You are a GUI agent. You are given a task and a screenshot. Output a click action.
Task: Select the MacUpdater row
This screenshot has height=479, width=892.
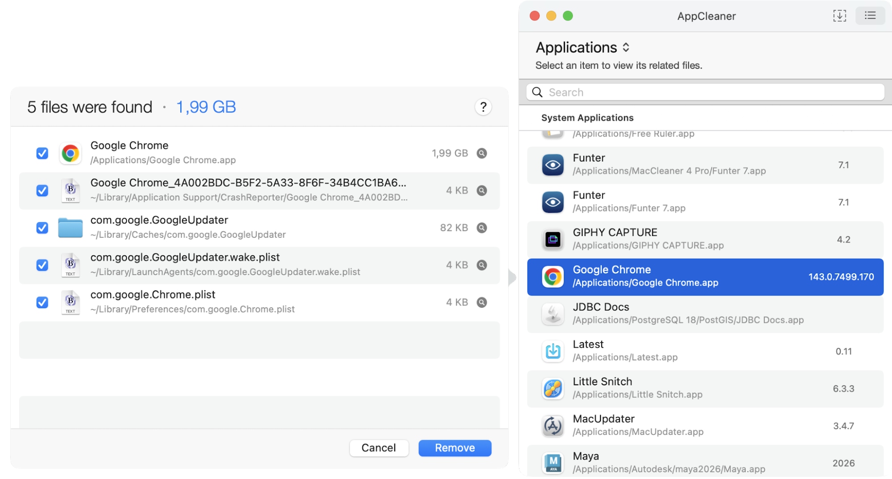(705, 426)
